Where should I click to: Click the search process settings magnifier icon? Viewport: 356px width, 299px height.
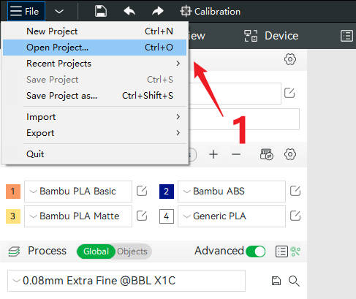(294, 281)
